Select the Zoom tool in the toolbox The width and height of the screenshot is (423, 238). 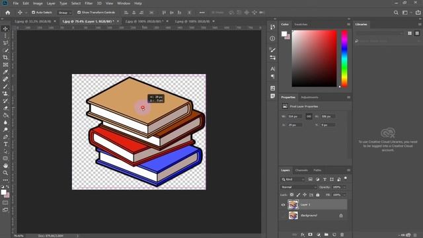tap(5, 173)
